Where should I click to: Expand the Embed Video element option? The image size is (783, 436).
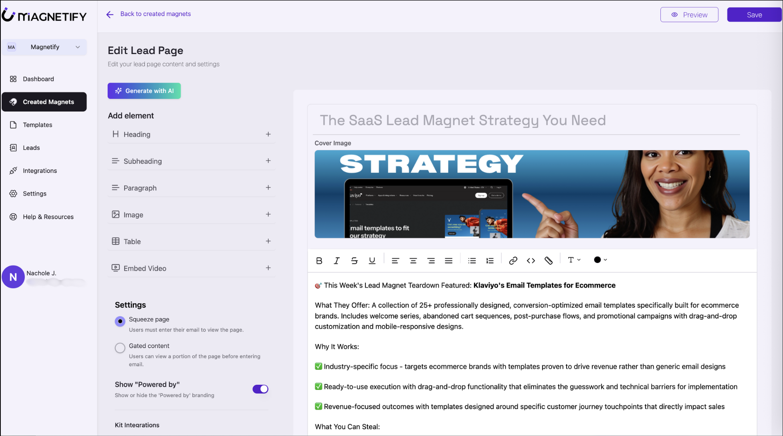(x=268, y=268)
